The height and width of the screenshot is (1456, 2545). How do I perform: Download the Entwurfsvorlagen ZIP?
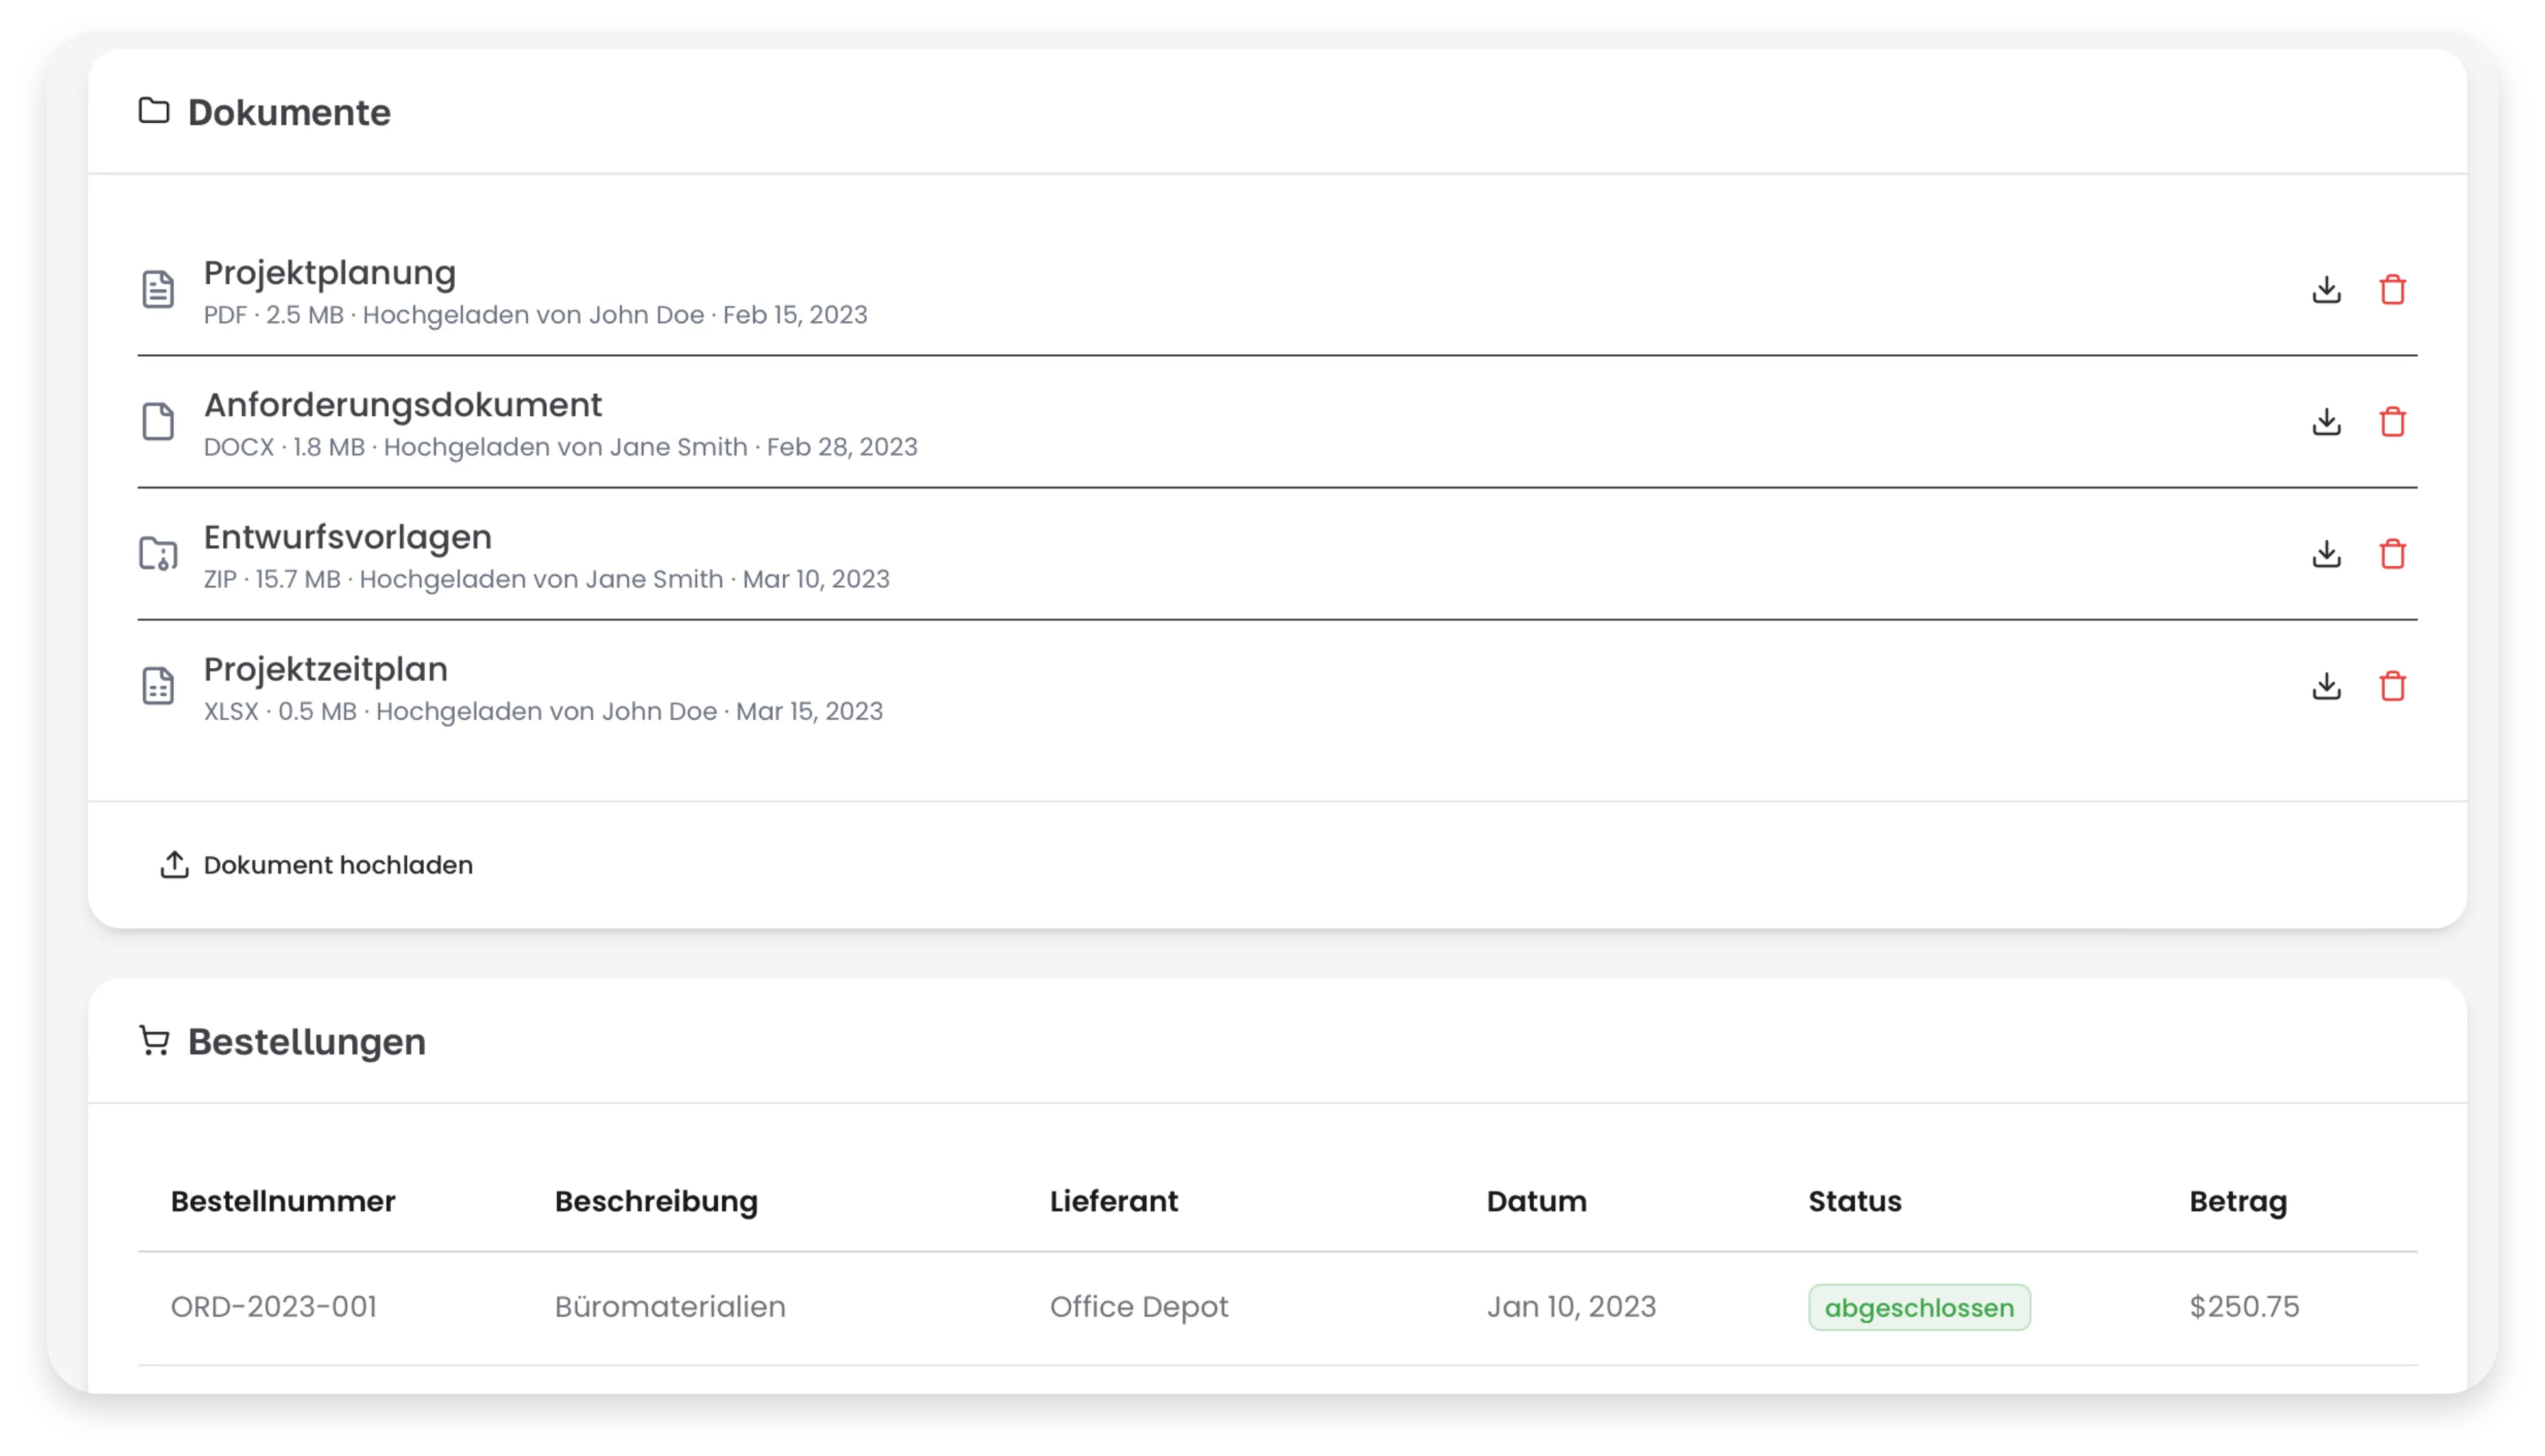[2326, 554]
